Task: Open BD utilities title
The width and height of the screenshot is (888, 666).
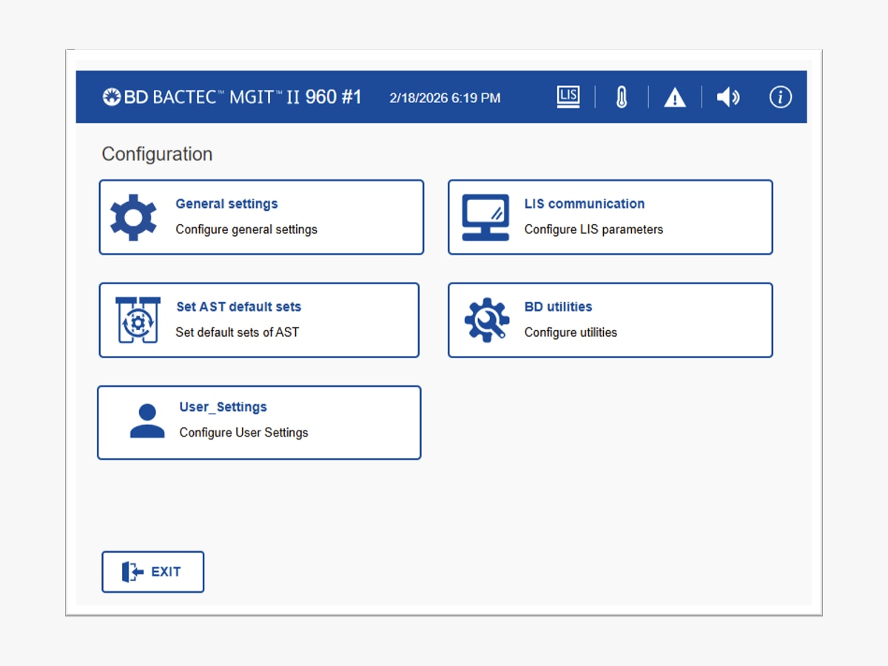Action: click(559, 306)
